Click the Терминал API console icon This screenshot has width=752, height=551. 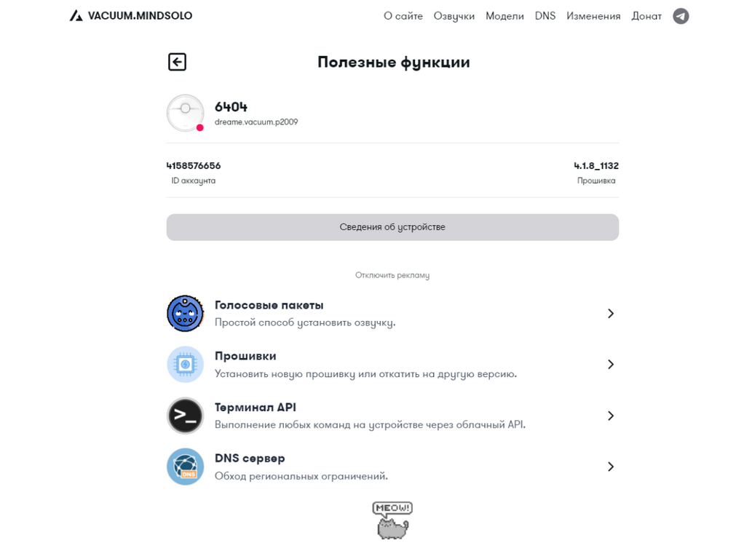click(185, 415)
